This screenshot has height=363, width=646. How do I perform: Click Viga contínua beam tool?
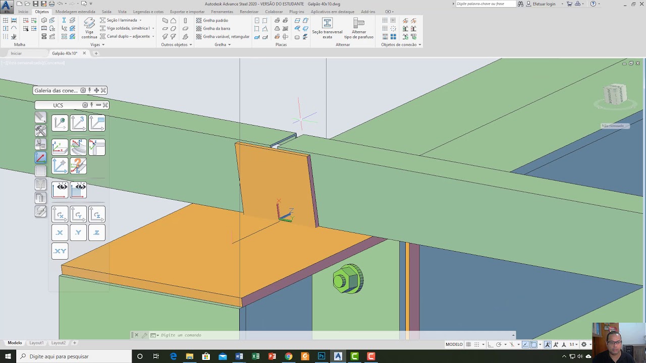point(89,28)
